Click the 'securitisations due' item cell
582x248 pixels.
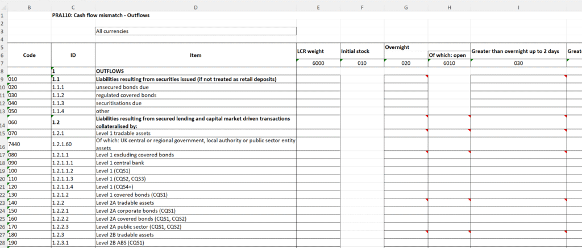(x=196, y=103)
